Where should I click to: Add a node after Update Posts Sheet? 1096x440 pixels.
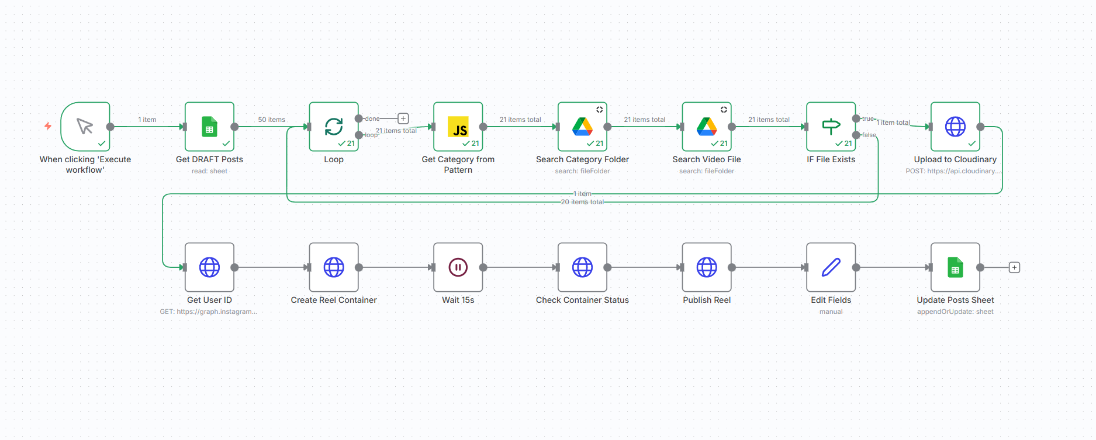[1015, 267]
